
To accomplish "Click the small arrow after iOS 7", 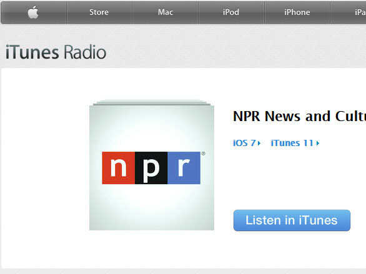I will pyautogui.click(x=259, y=143).
